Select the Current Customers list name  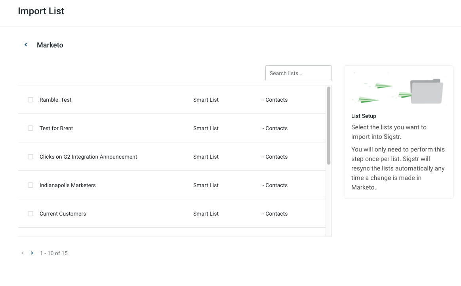click(x=63, y=214)
